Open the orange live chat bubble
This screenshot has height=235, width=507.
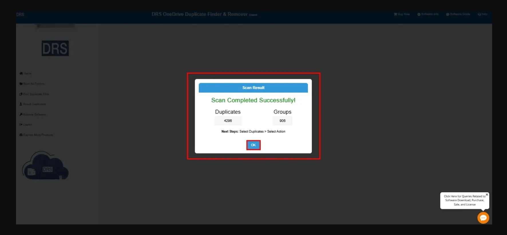pos(483,218)
